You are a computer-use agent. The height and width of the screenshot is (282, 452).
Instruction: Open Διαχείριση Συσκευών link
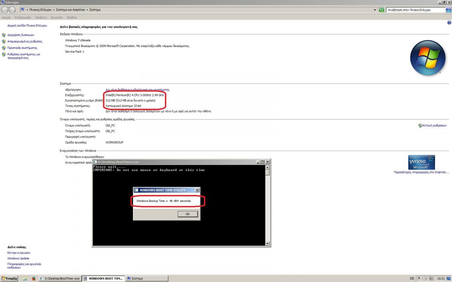(21, 35)
